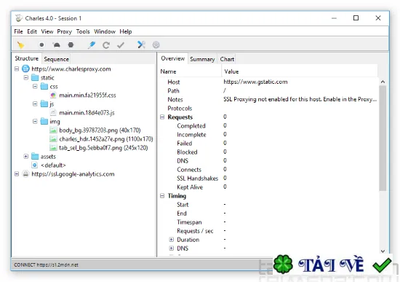
Task: Toggle the Record button in toolbar
Action: [x=41, y=45]
